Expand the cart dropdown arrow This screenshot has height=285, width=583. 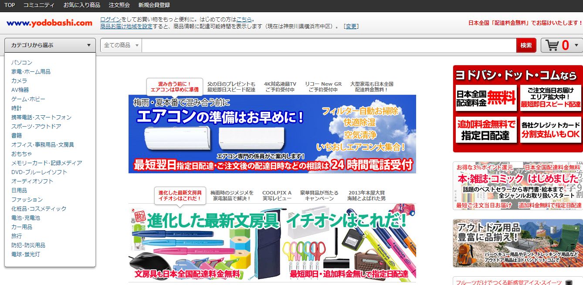coord(576,45)
